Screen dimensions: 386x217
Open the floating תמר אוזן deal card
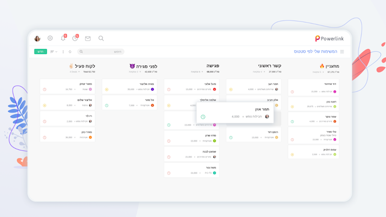[x=235, y=113]
